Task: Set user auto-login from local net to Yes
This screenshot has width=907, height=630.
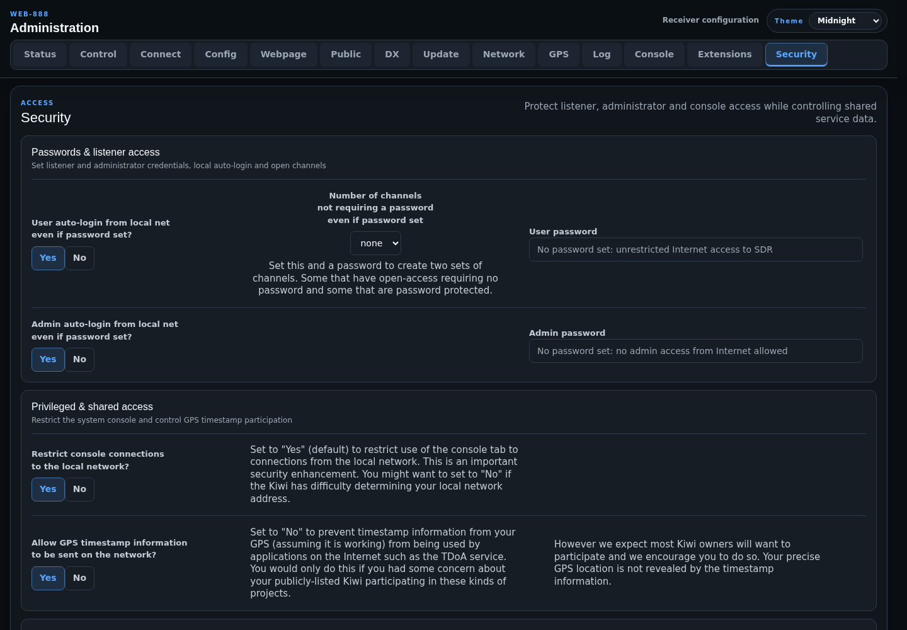Action: (x=48, y=258)
